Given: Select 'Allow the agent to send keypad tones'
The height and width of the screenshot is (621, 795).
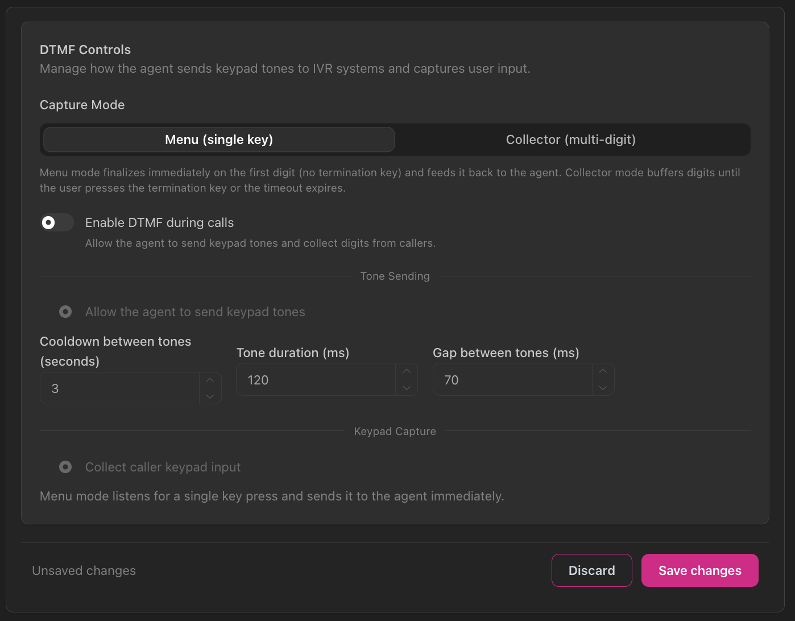Looking at the screenshot, I should click(65, 312).
